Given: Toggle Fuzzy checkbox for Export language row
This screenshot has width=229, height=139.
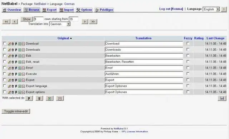Looking at the screenshot, I should 188,86.
